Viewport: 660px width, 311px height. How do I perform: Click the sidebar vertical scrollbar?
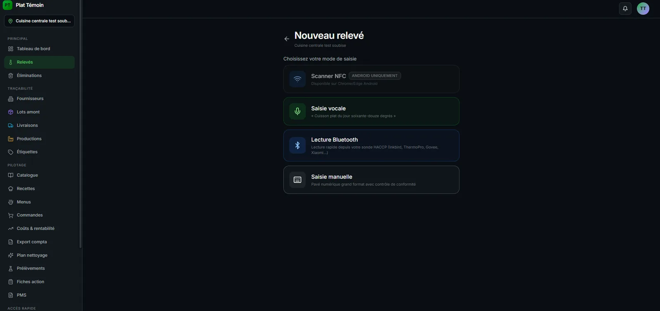(x=80, y=124)
